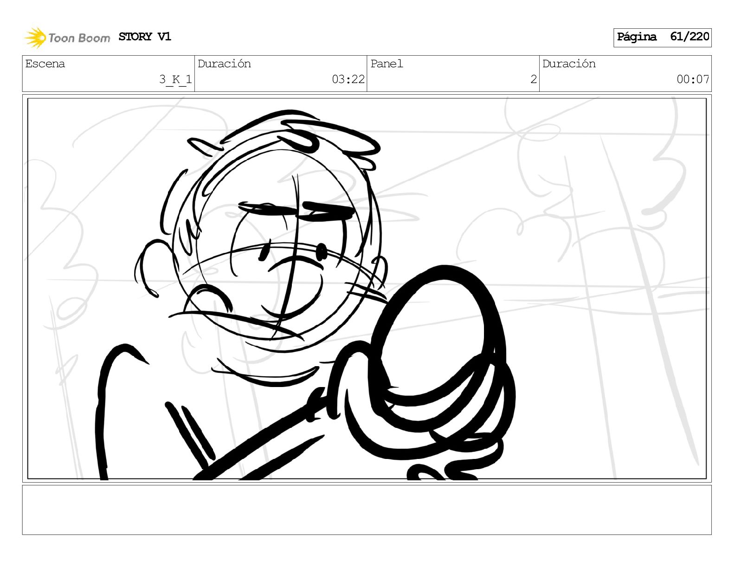Click the empty notes box below panel

pyautogui.click(x=367, y=510)
